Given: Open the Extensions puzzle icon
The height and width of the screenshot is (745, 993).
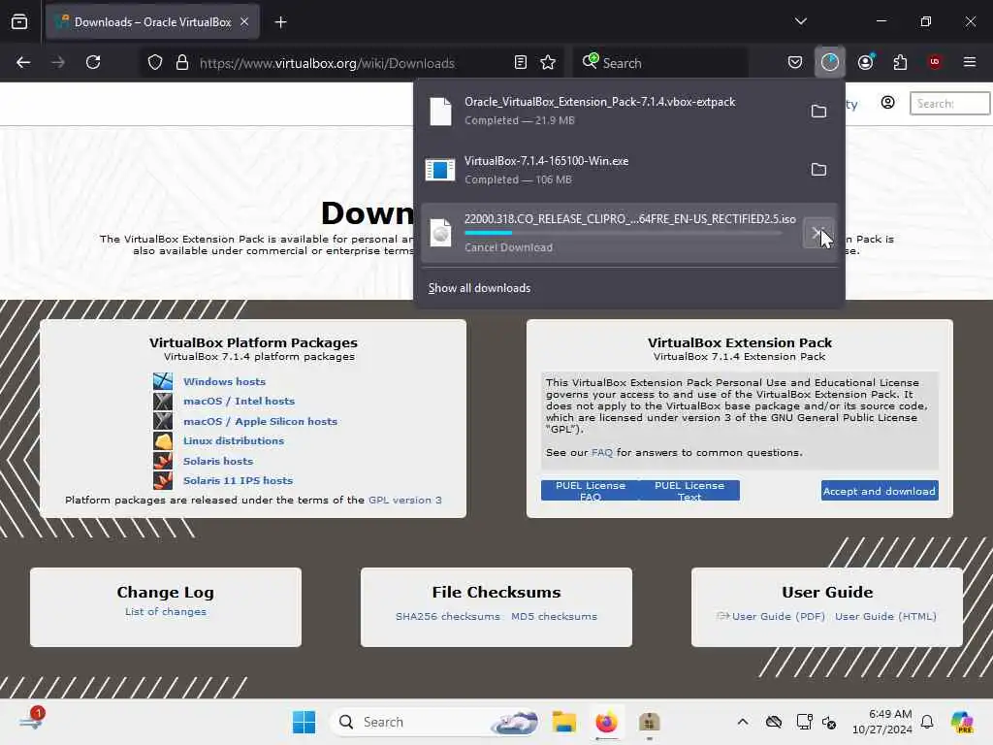Looking at the screenshot, I should [900, 62].
